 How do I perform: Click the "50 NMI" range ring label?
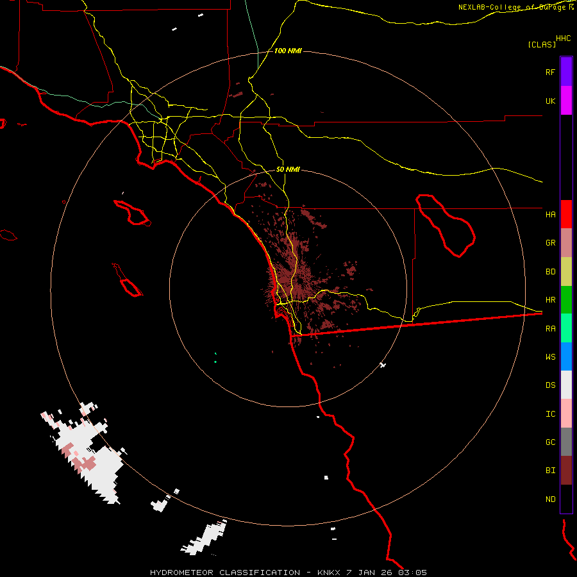pyautogui.click(x=288, y=169)
